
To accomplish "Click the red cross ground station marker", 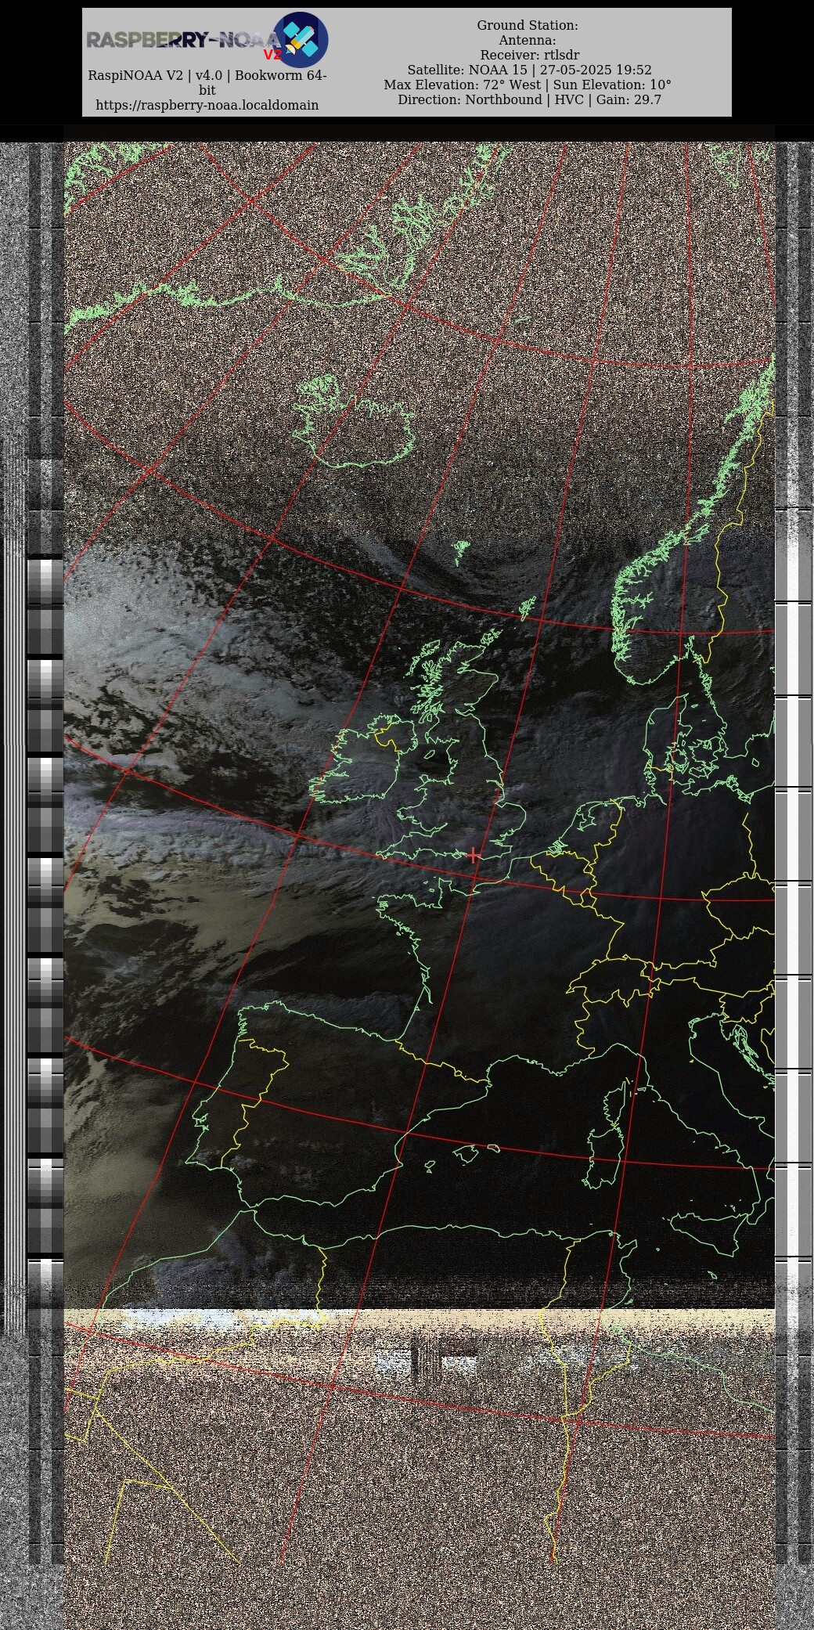I will tap(474, 855).
